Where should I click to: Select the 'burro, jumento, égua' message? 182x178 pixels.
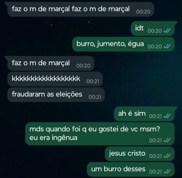[123, 44]
